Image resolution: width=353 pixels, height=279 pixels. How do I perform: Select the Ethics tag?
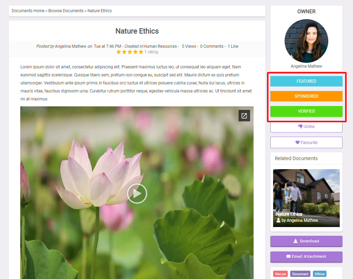click(320, 274)
